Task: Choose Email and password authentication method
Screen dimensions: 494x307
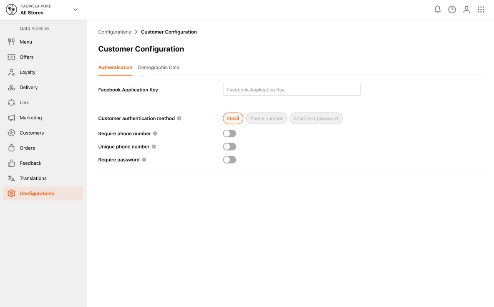Action: (x=316, y=118)
